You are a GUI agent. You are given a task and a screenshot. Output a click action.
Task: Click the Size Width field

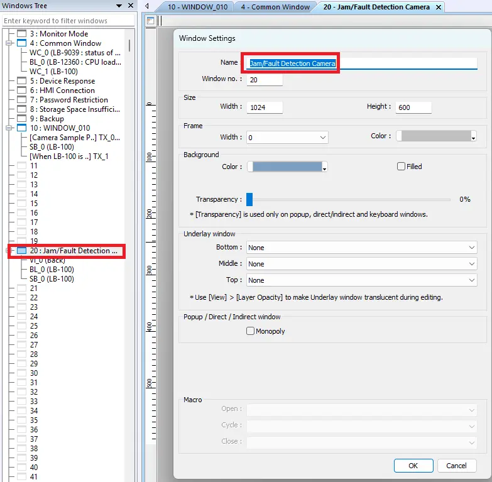pos(265,107)
